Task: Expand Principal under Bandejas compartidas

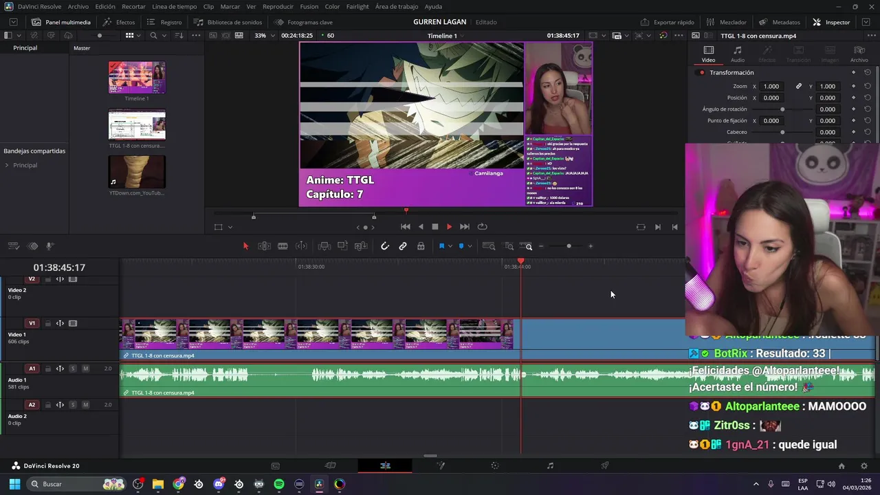Action: pos(7,165)
